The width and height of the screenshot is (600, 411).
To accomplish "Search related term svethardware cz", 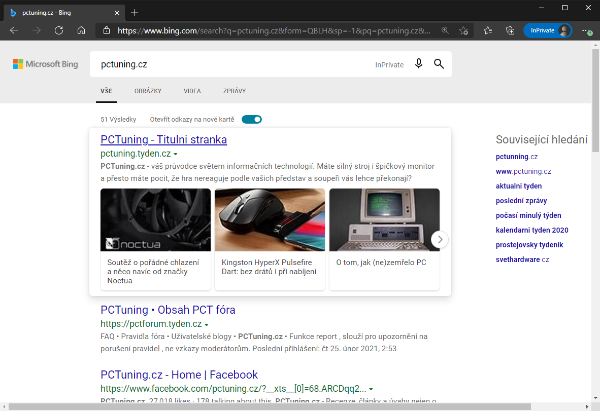I will 522,260.
